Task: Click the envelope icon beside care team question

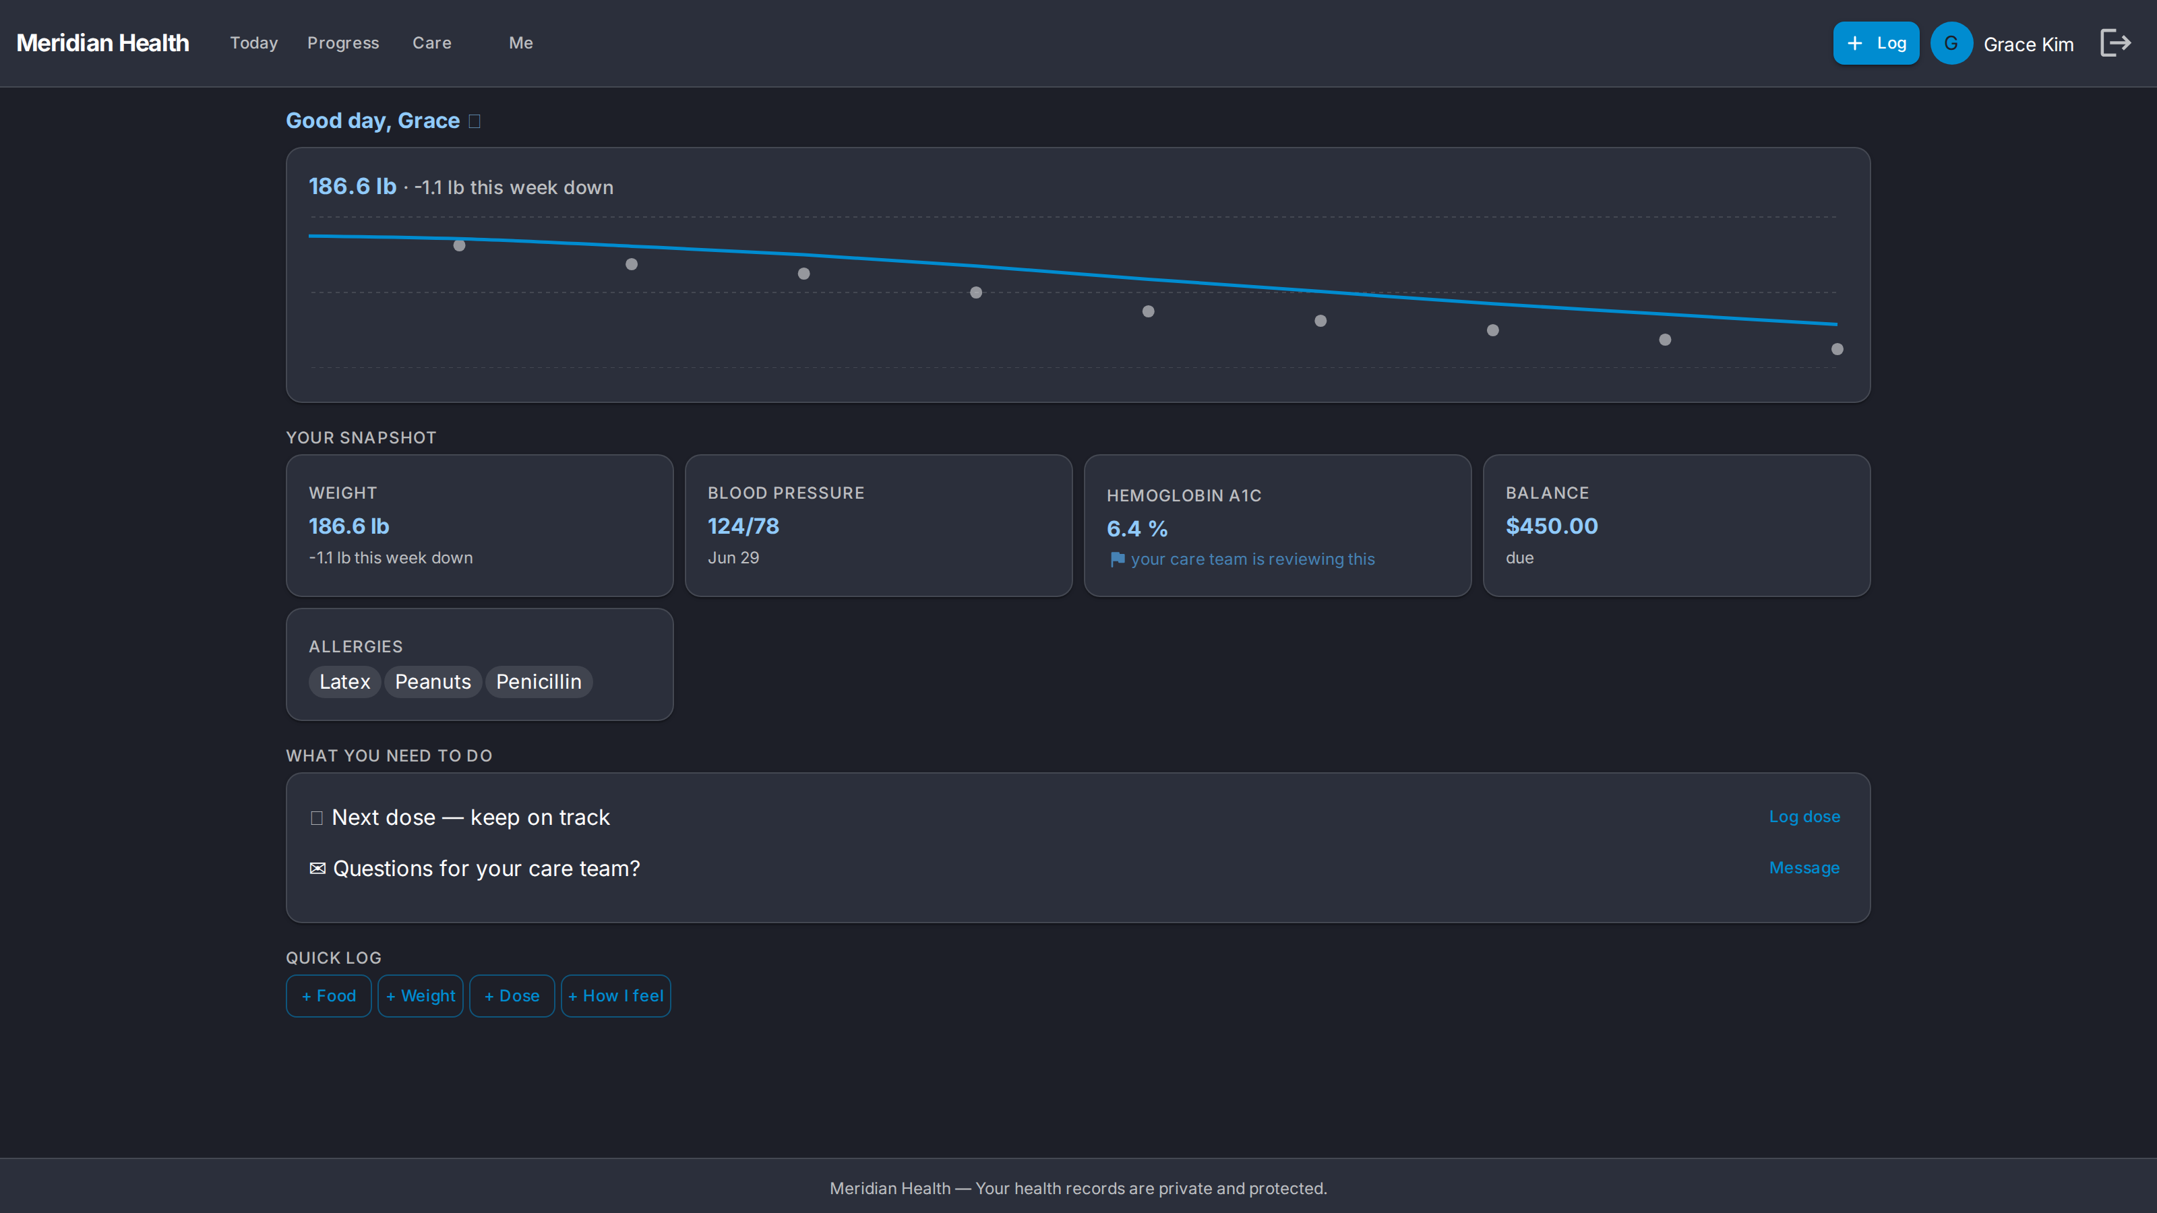Action: pos(317,868)
